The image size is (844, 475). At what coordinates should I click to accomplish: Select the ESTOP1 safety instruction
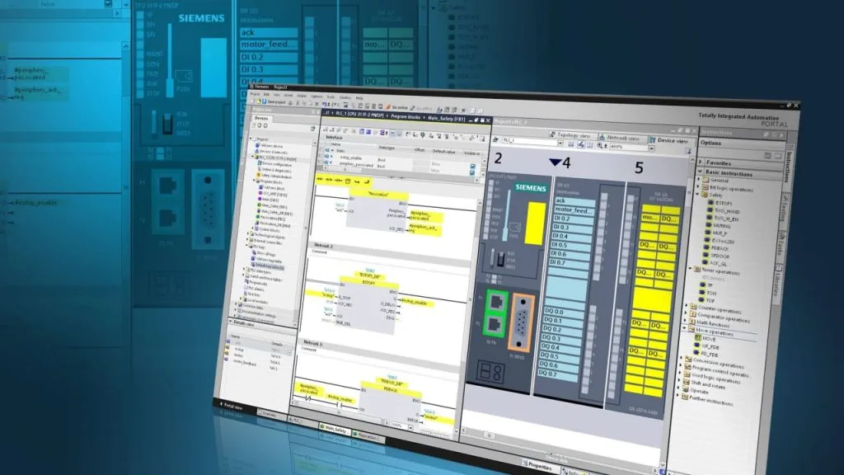[720, 204]
